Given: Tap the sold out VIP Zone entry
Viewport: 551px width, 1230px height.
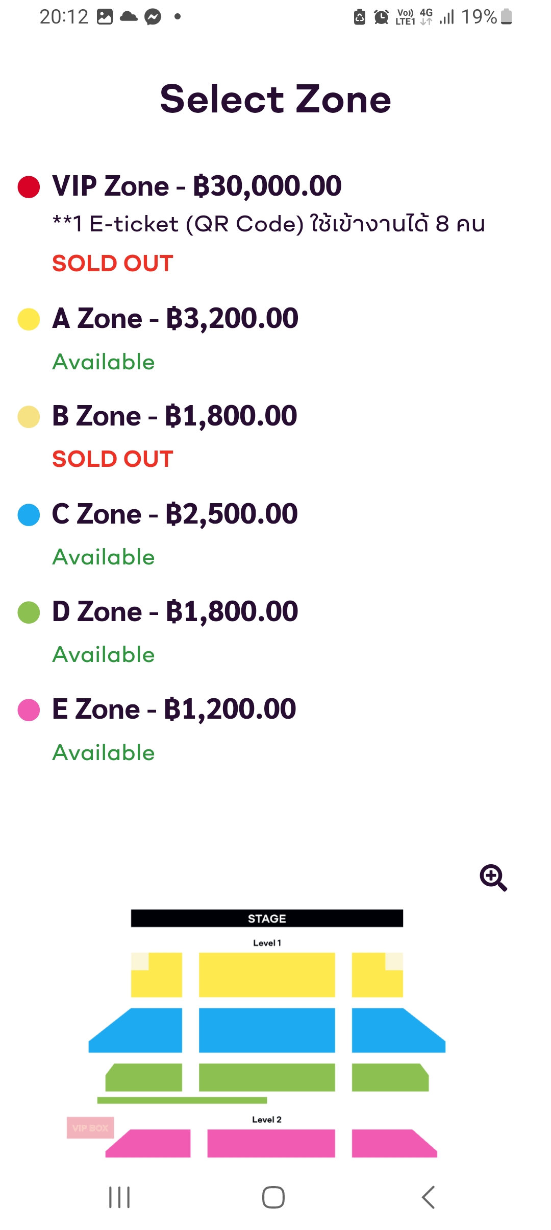Looking at the screenshot, I should coord(197,186).
